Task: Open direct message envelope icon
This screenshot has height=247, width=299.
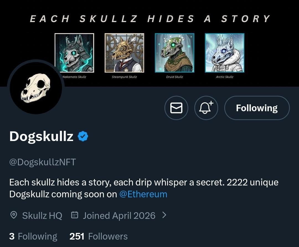Action: click(x=176, y=108)
